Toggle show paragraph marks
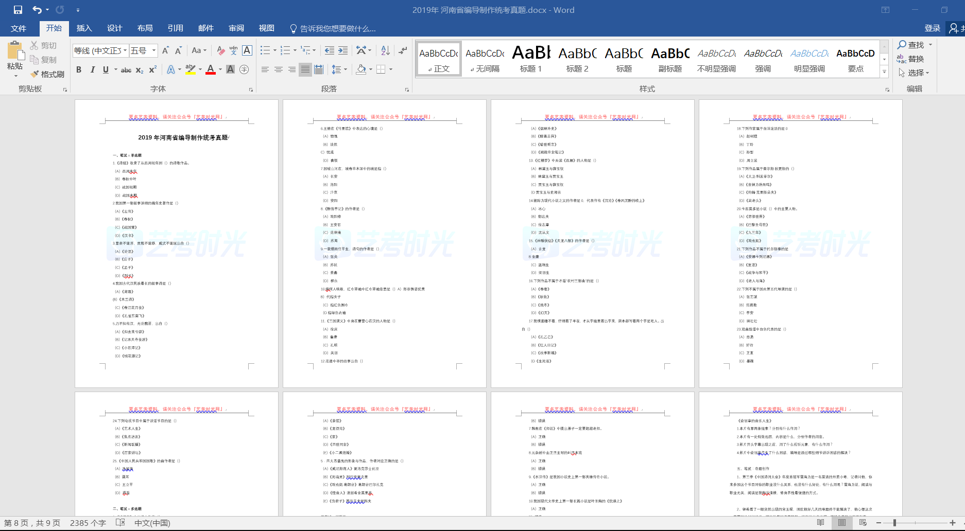 pyautogui.click(x=403, y=50)
